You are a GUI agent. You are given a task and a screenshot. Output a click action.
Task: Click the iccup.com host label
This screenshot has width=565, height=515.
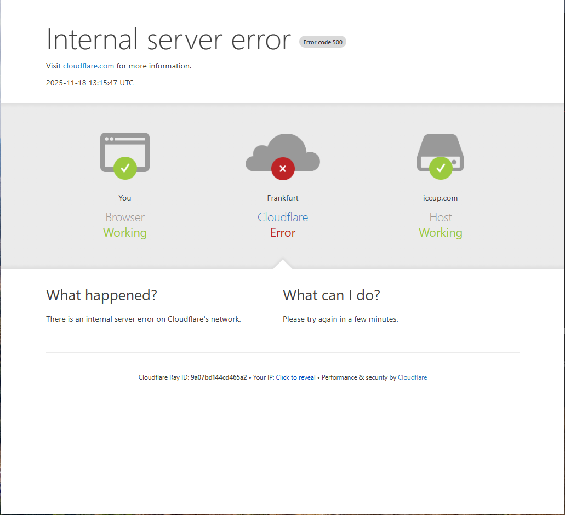(440, 198)
